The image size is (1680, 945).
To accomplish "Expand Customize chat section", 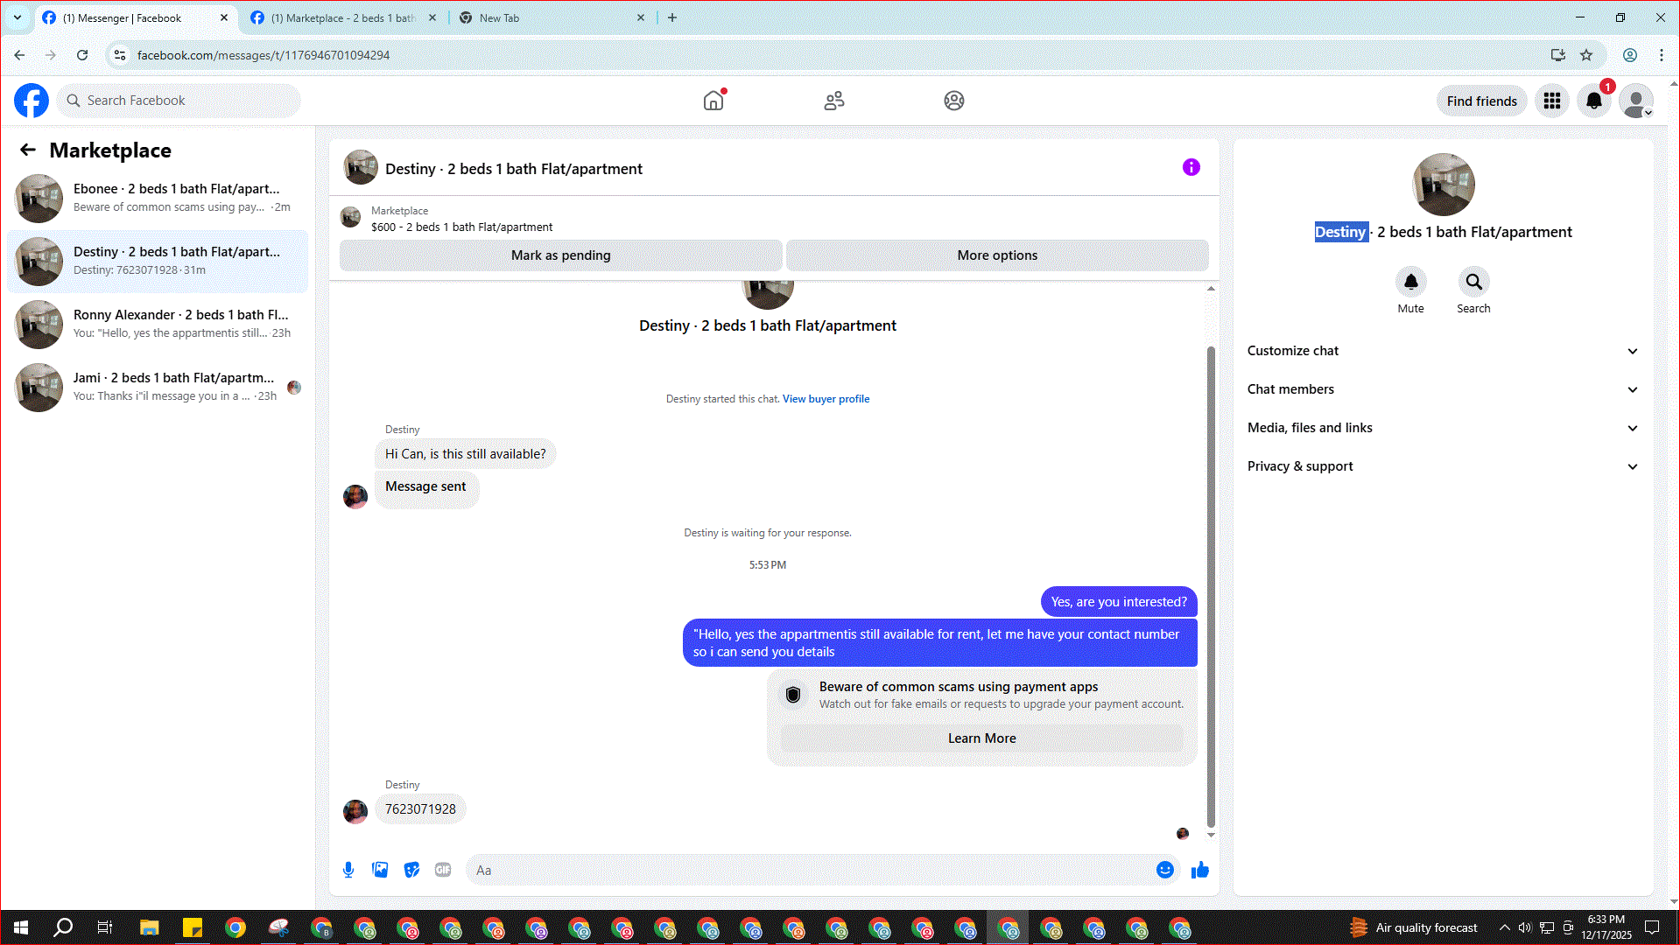I will point(1443,351).
